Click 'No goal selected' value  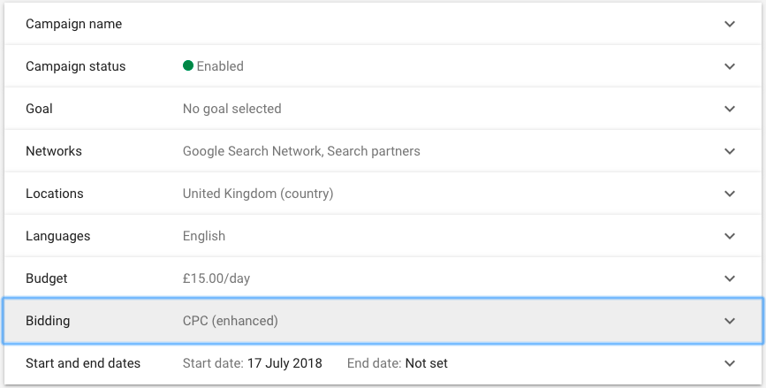pyautogui.click(x=232, y=109)
